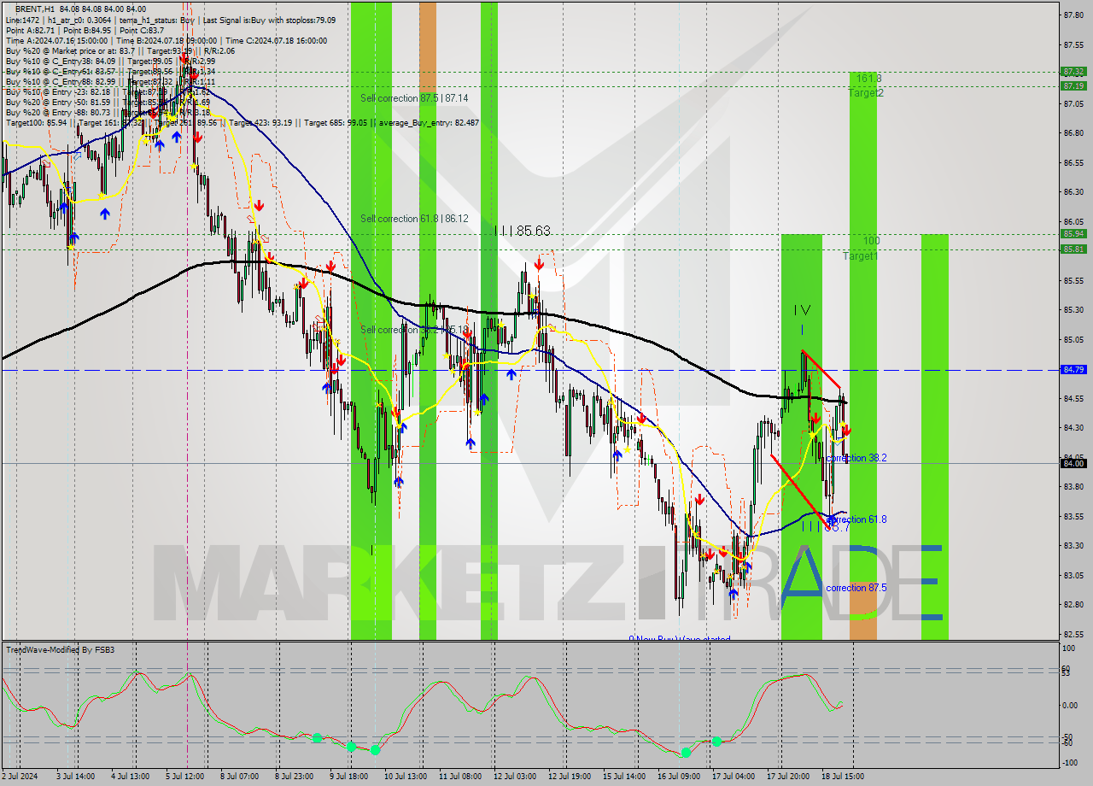
Task: Select the '100' Fibonacci level label
Action: pos(871,241)
